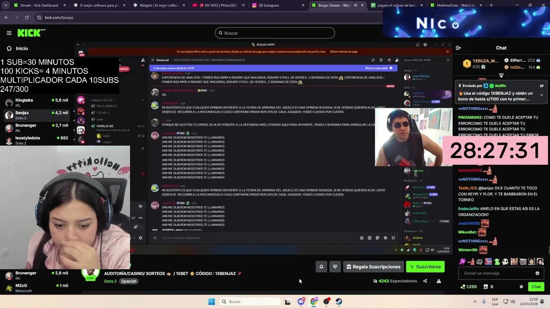Click Testh_123 username in chat
Viewport: 550px width, 309px height.
pyautogui.click(x=467, y=188)
